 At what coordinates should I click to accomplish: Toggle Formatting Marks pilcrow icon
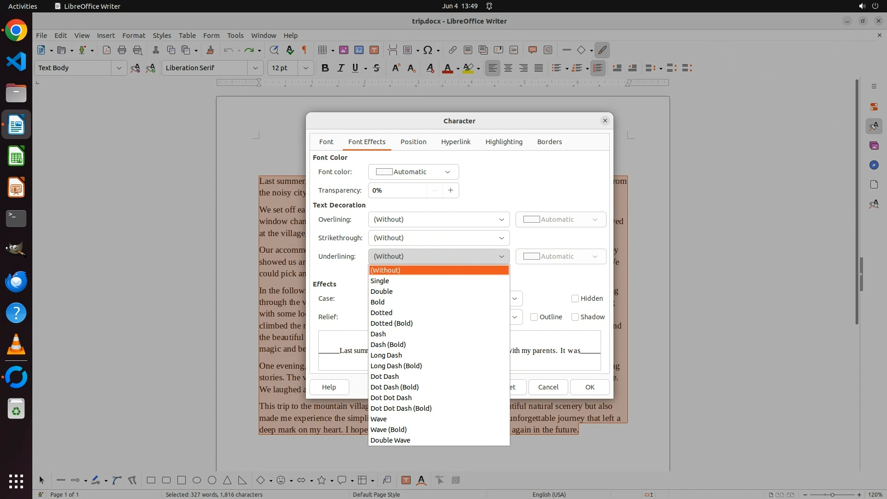304,50
